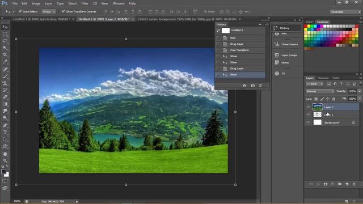Select the Pen tool
Image resolution: width=363 pixels, height=204 pixels.
coord(5,126)
